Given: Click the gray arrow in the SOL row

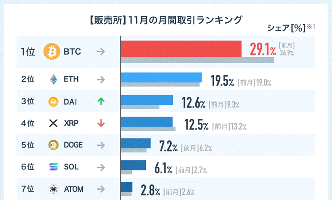Looking at the screenshot, I should (x=101, y=167).
